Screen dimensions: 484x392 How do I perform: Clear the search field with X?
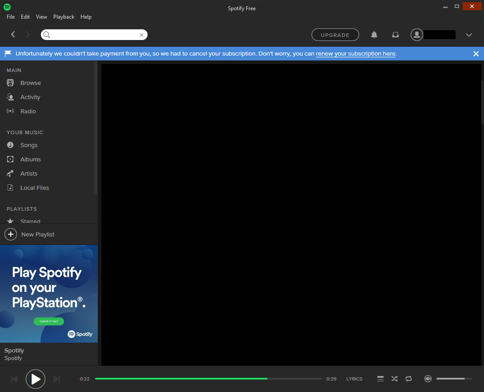tap(141, 35)
